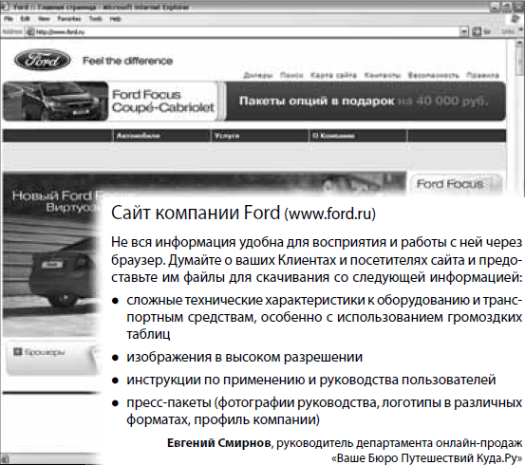Click the Go button next to address bar
This screenshot has height=465, width=525.
(481, 32)
